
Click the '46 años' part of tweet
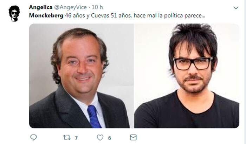point(75,16)
